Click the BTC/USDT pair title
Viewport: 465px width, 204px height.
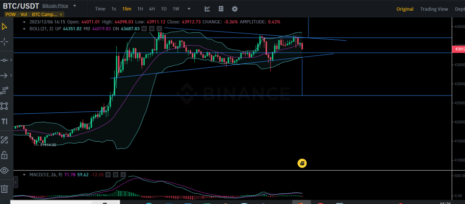pyautogui.click(x=21, y=5)
